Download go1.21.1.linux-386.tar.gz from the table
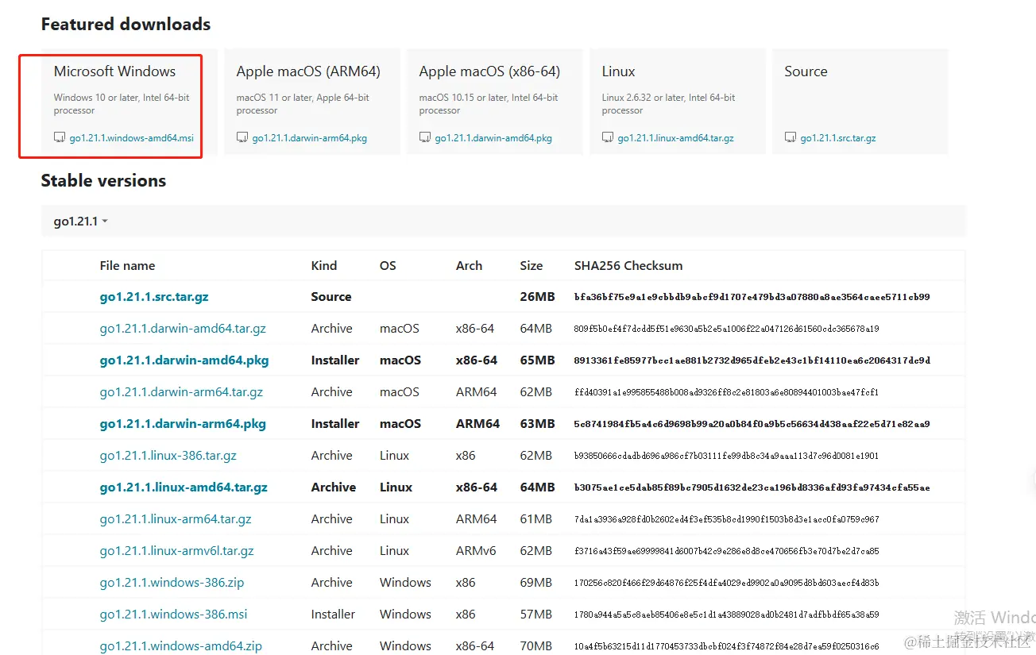The image size is (1036, 655). [168, 456]
